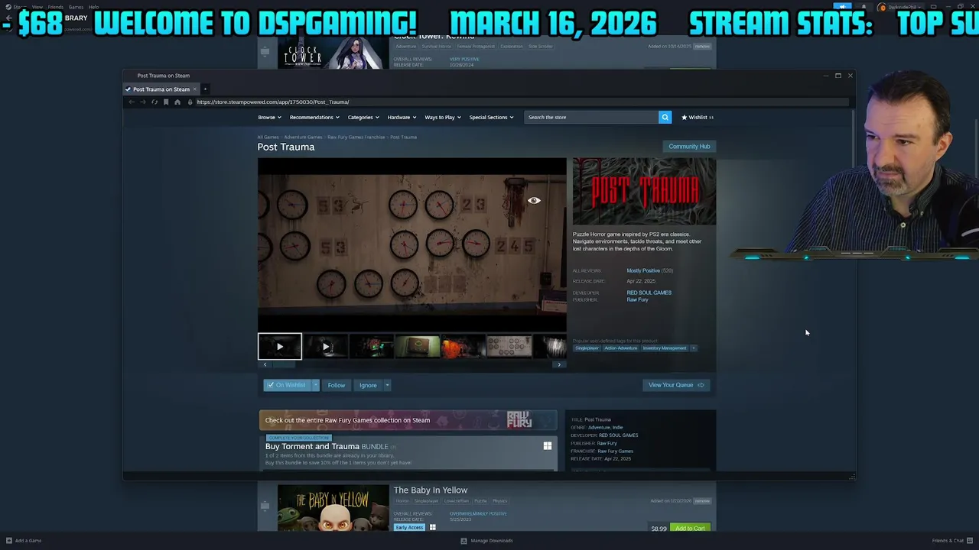The image size is (979, 550).
Task: Select the orange creature screenshot thumbnail
Action: pyautogui.click(x=463, y=347)
